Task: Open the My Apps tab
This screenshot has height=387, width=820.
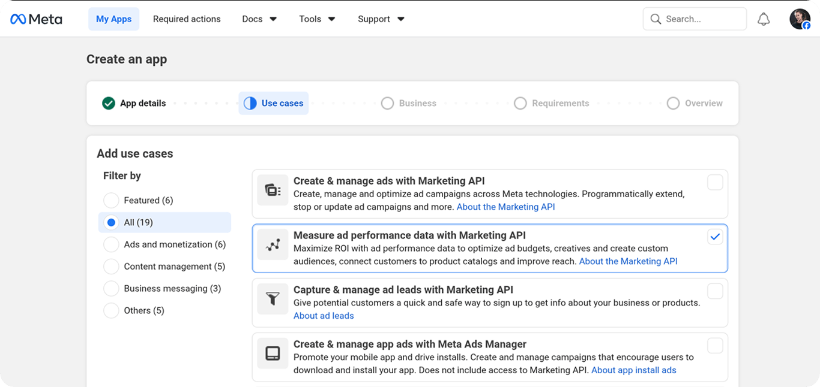Action: click(x=113, y=19)
